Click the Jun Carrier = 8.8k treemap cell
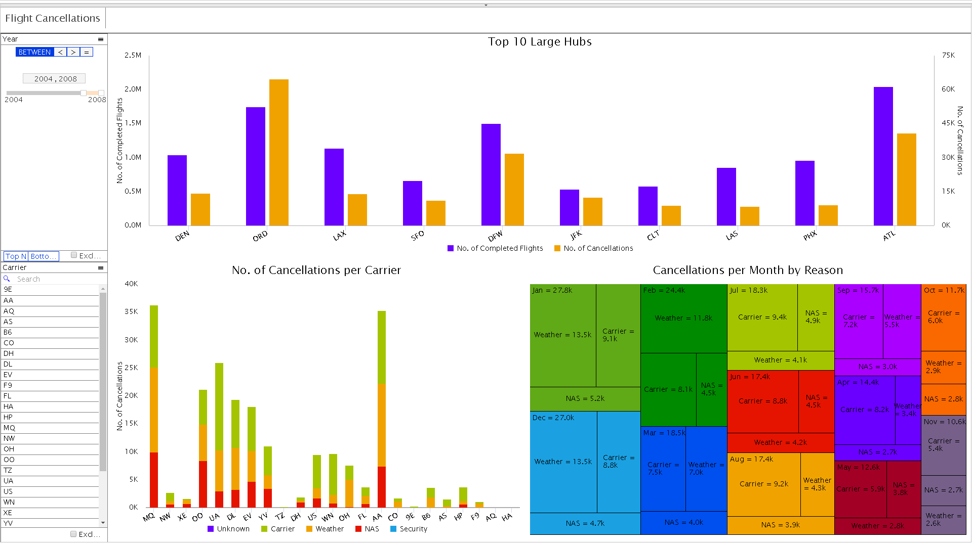This screenshot has height=546, width=972. [763, 401]
